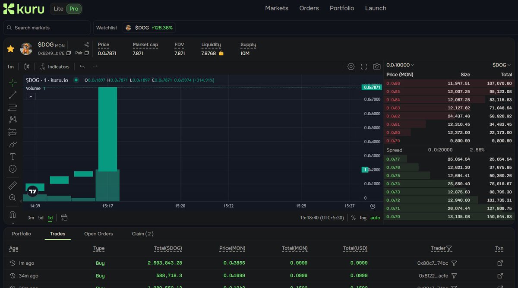Select the Fibonacci retracement tool
The width and height of the screenshot is (518, 288).
click(13, 107)
